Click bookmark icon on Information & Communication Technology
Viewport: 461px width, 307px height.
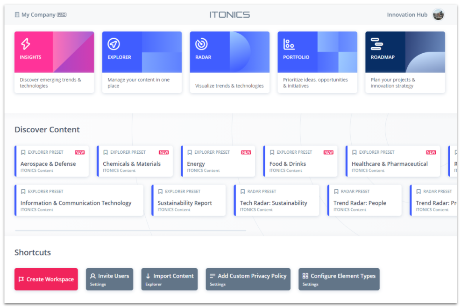click(23, 192)
